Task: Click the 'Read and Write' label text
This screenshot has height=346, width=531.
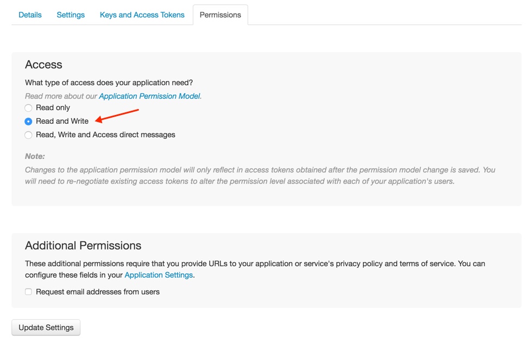Action: click(62, 121)
